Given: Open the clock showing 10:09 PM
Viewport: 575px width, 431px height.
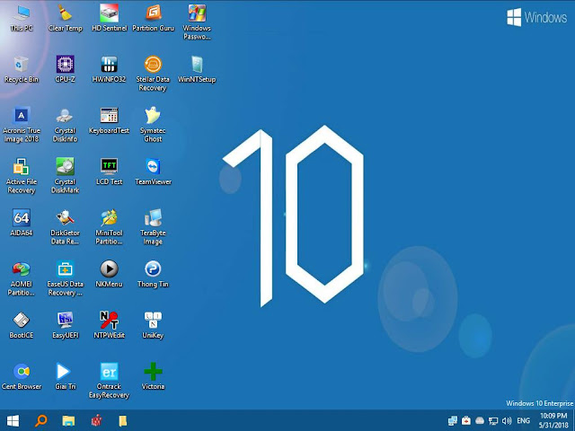Looking at the screenshot, I should [x=553, y=420].
